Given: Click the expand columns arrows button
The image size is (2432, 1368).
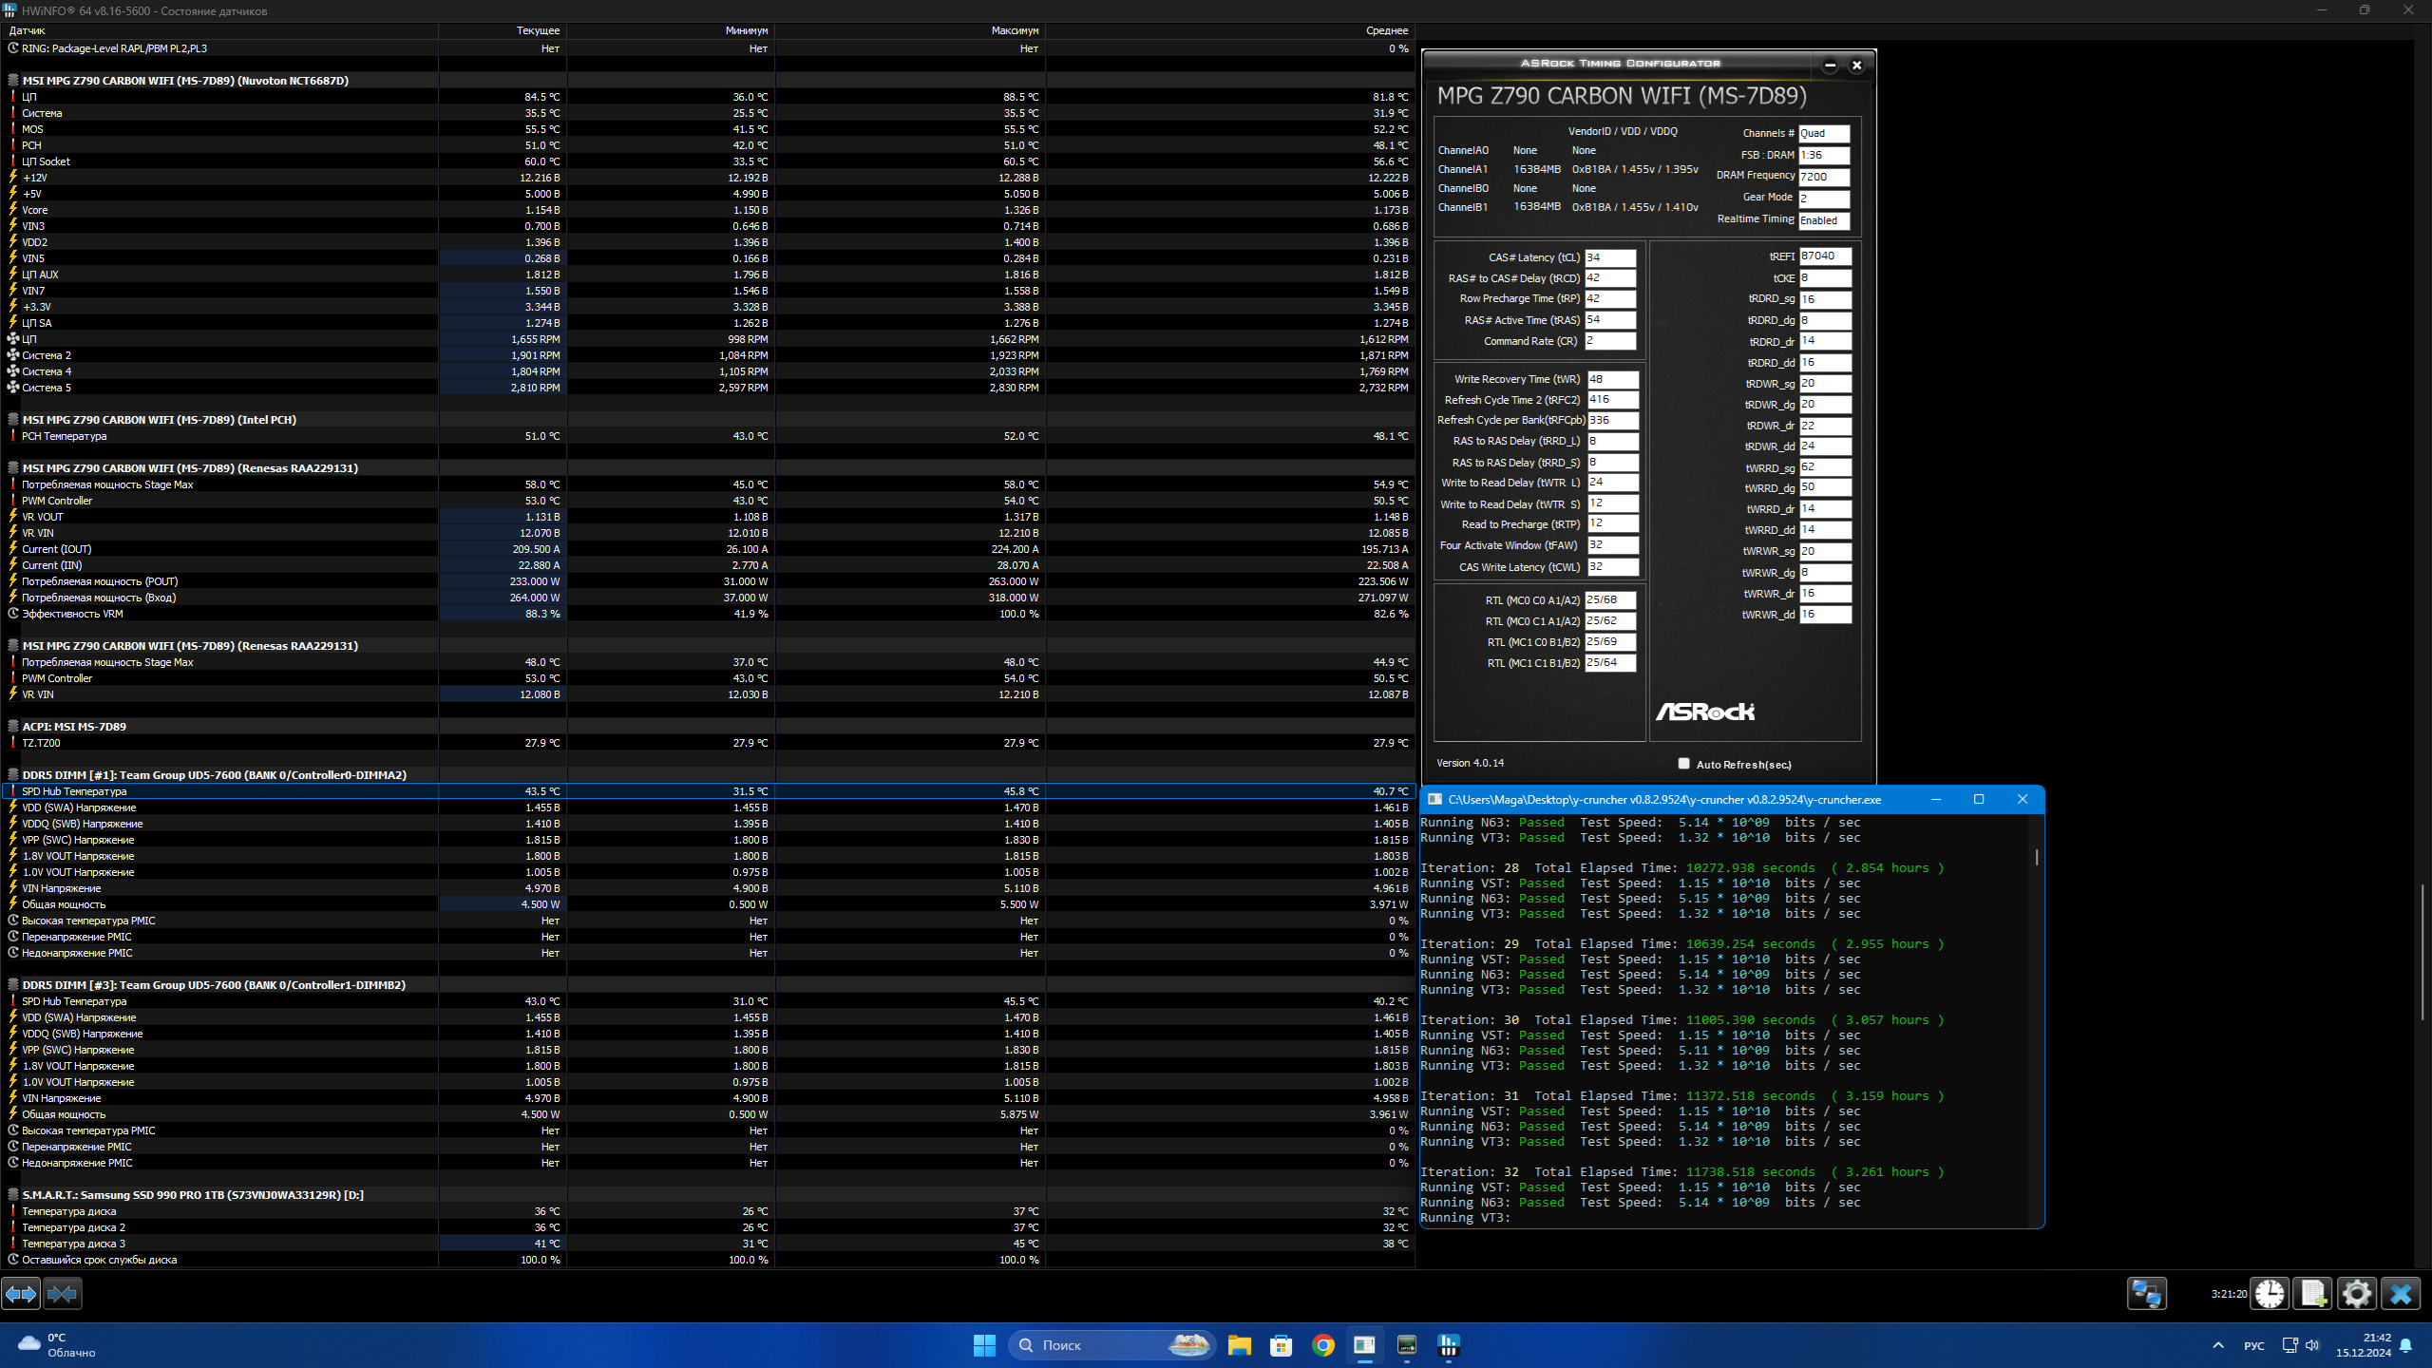Looking at the screenshot, I should tap(21, 1293).
